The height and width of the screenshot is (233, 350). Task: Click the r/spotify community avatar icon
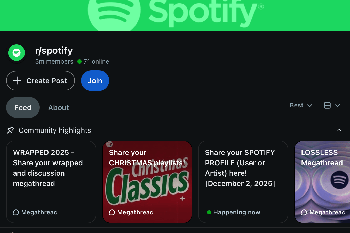point(17,53)
